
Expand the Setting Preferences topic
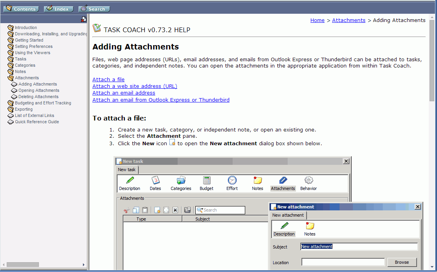tap(34, 46)
